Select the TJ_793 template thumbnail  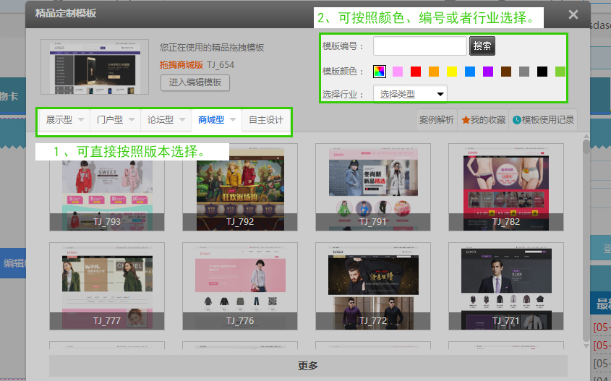pos(107,187)
